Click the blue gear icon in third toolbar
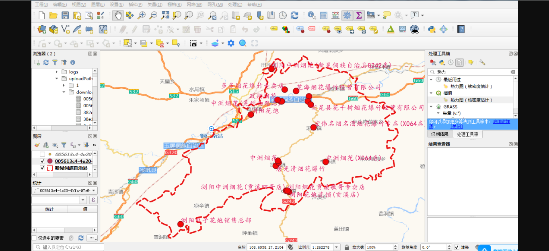The width and height of the screenshot is (549, 251). (231, 43)
